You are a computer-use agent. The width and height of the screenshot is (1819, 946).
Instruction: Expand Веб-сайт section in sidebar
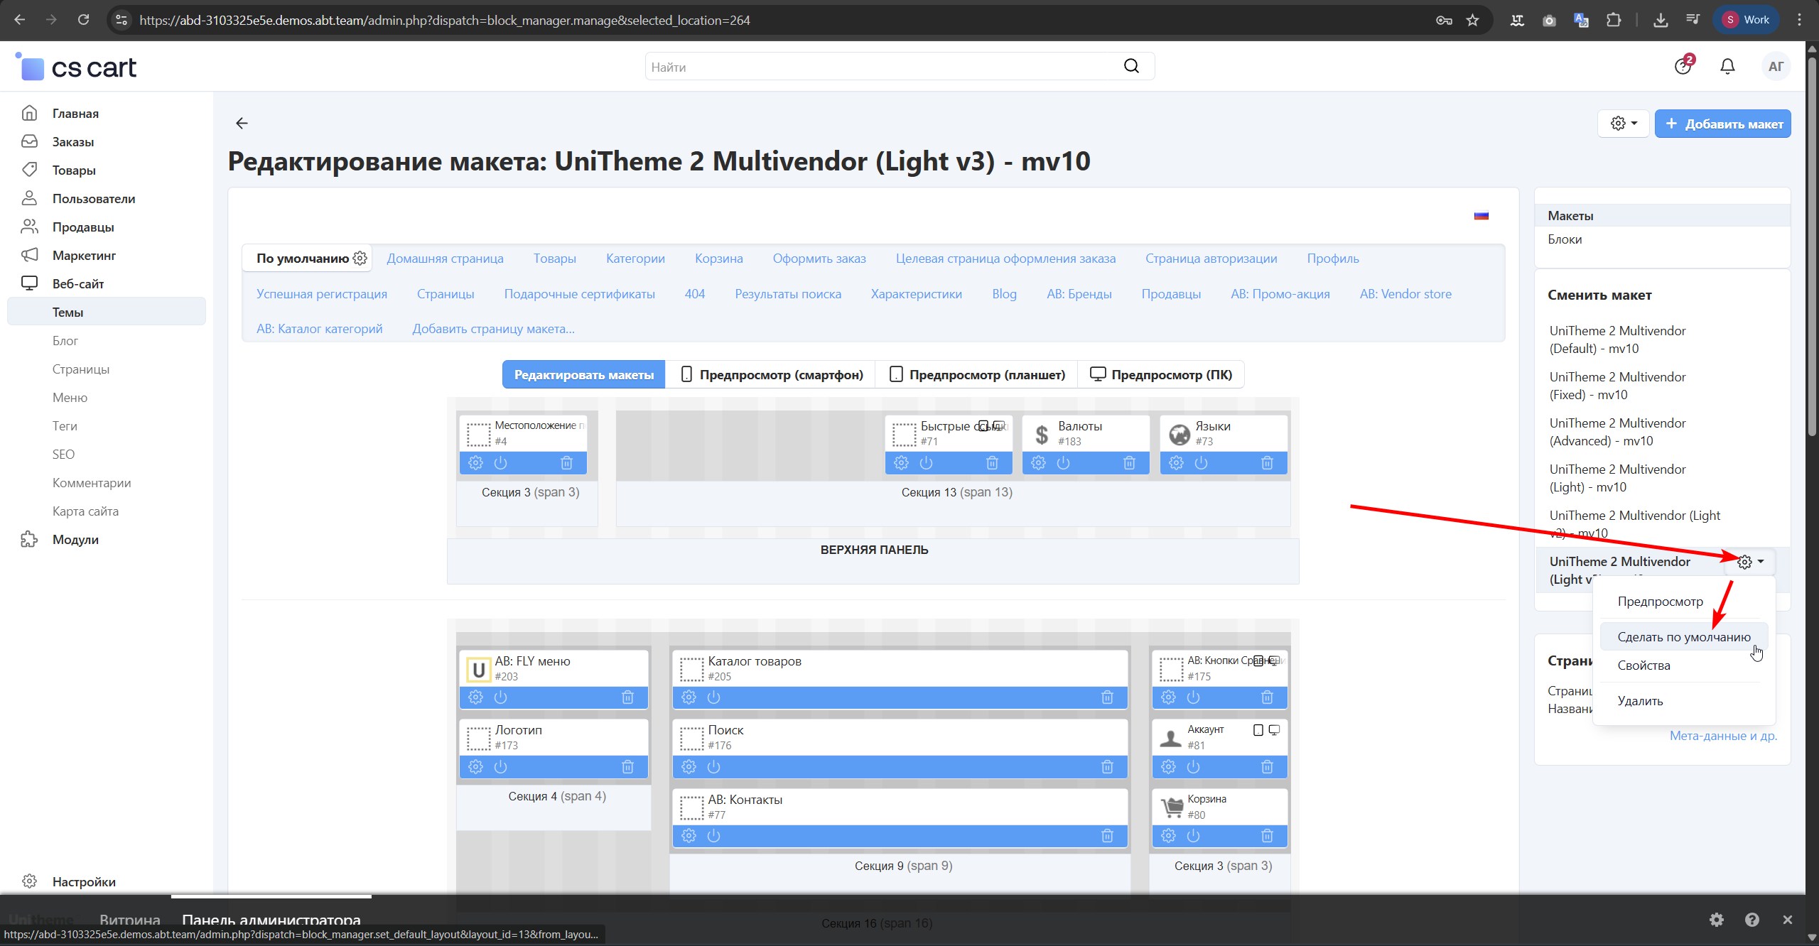coord(78,284)
